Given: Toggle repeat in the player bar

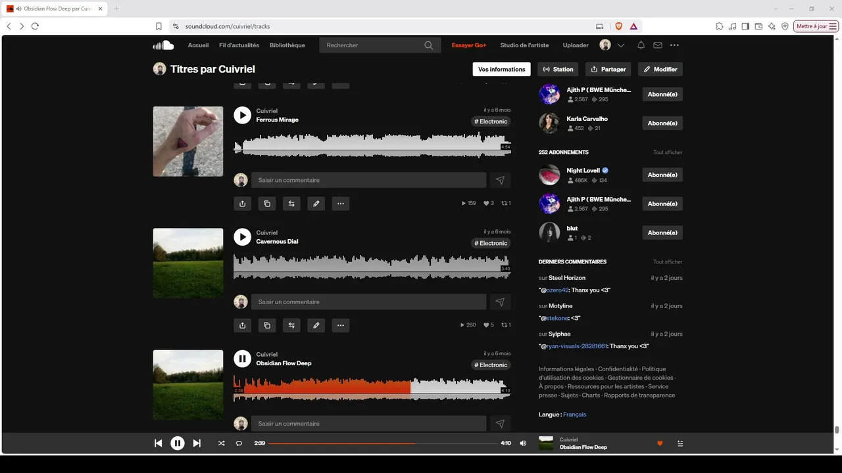Looking at the screenshot, I should pos(239,443).
